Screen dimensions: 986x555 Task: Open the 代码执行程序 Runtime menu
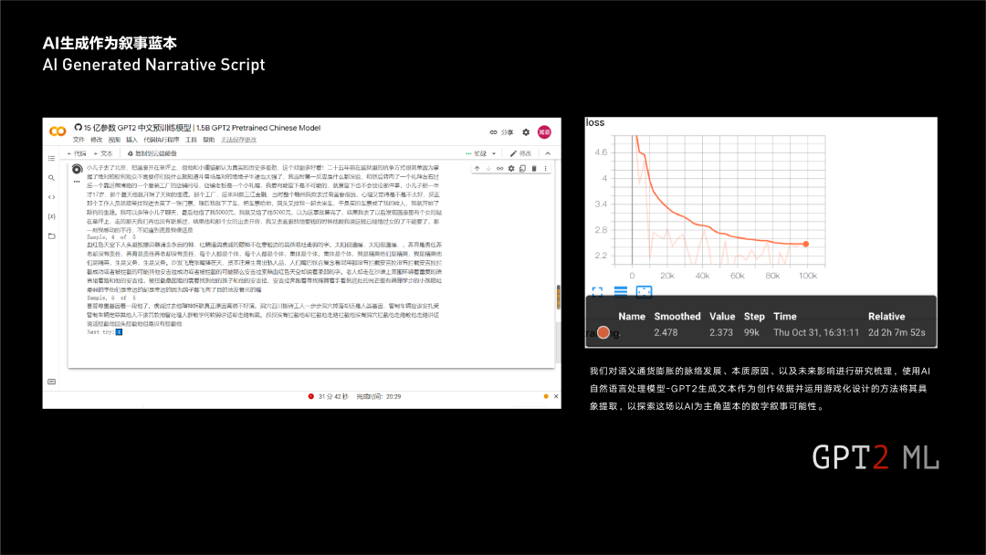(161, 140)
